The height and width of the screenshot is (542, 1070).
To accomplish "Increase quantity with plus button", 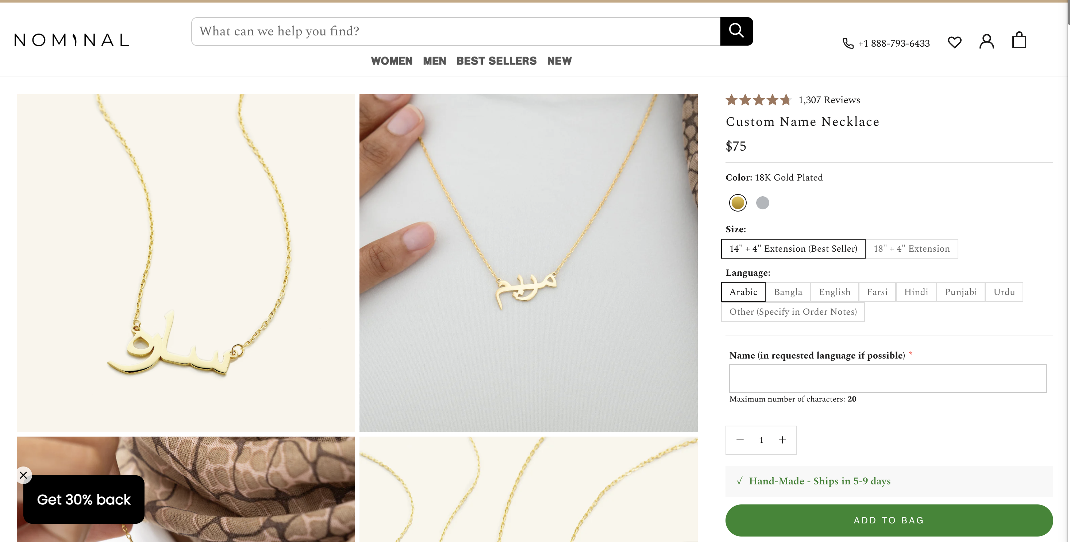I will coord(782,440).
